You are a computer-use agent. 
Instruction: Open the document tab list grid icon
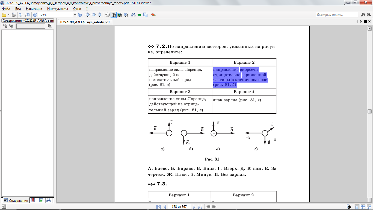point(365,21)
